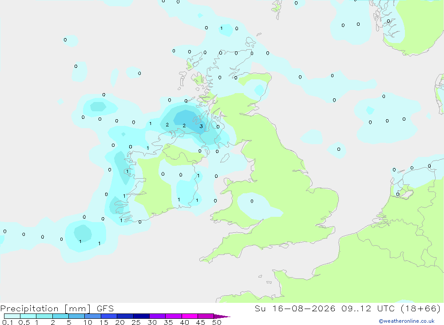
Task: Click the '3' precipitation value on map
Action: click(x=201, y=126)
